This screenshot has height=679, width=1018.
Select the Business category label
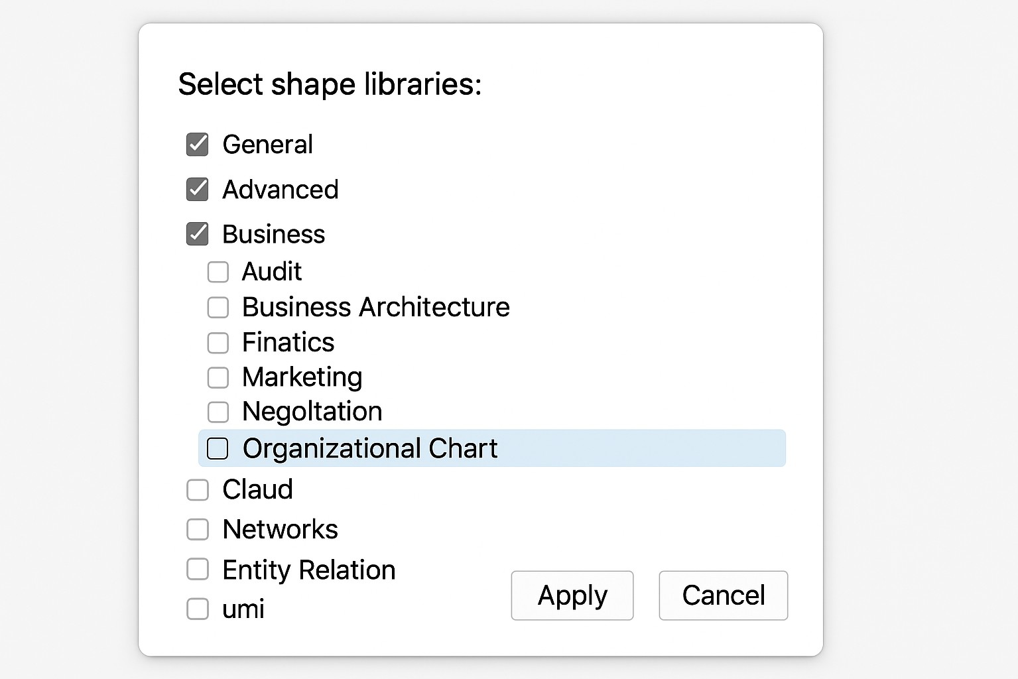273,234
